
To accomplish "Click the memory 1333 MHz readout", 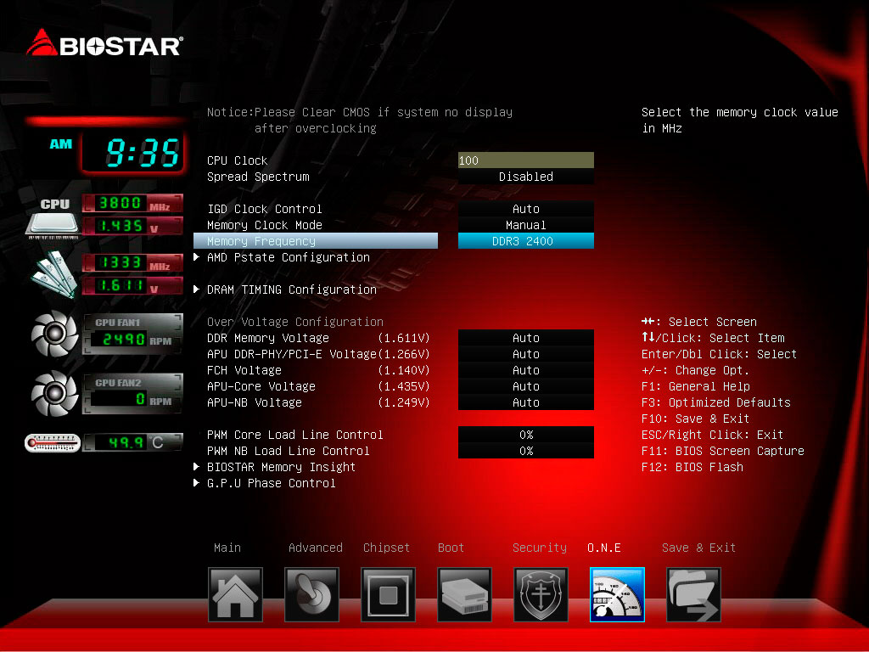I will tap(132, 263).
